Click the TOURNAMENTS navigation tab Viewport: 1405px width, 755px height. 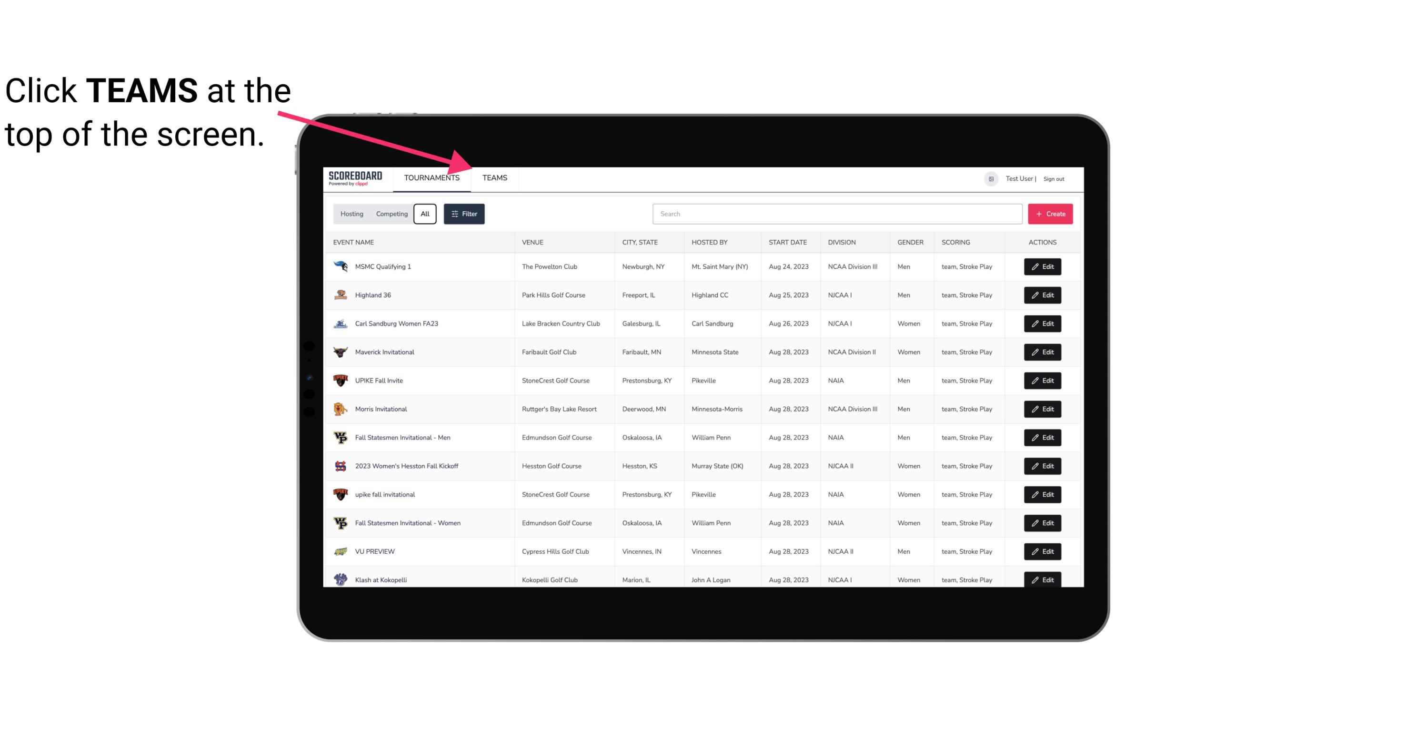tap(432, 177)
